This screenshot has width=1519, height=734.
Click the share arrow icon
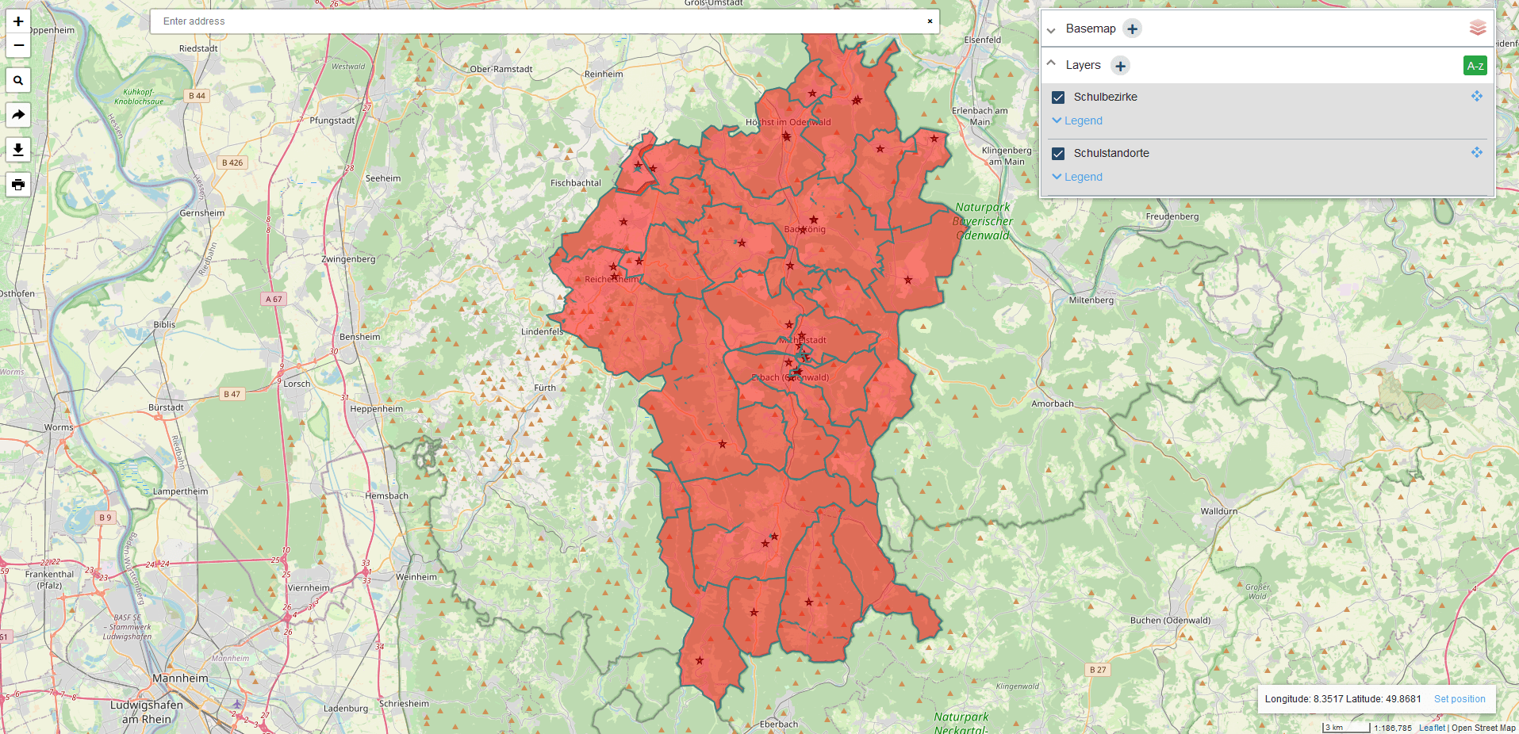(x=18, y=115)
